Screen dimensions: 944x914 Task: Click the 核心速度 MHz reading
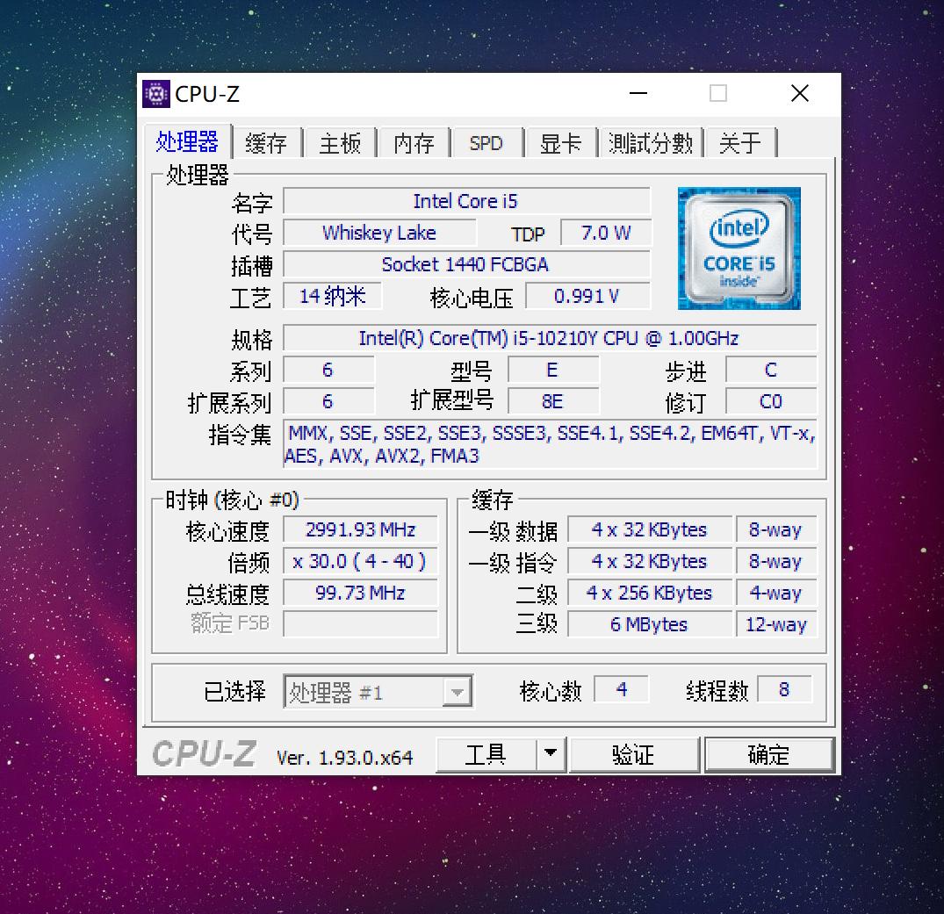click(359, 529)
